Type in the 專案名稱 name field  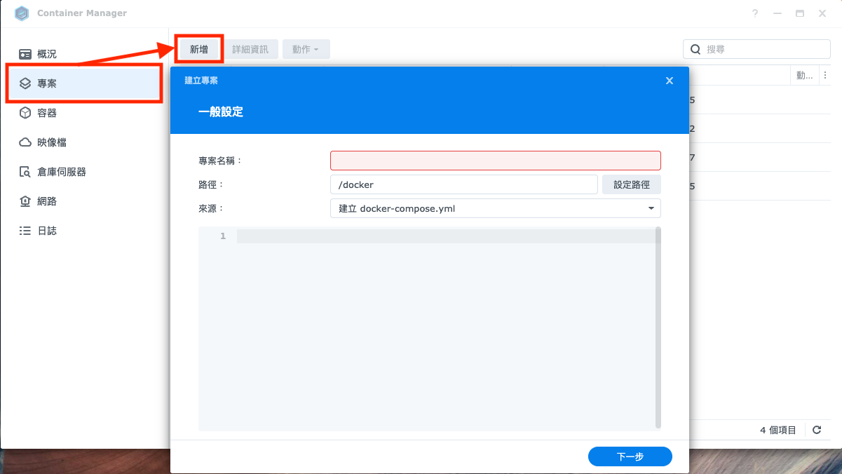tap(495, 160)
